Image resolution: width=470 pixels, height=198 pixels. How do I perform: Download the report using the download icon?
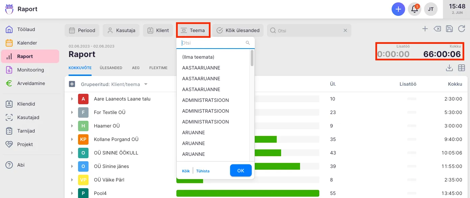(449, 68)
